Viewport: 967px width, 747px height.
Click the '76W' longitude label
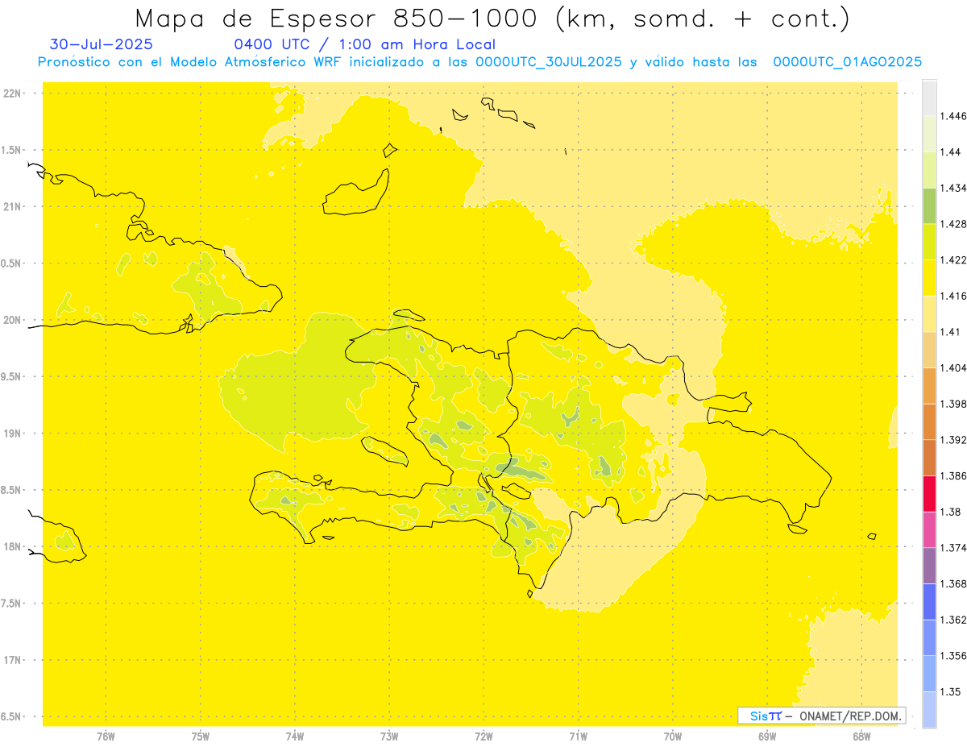106,736
